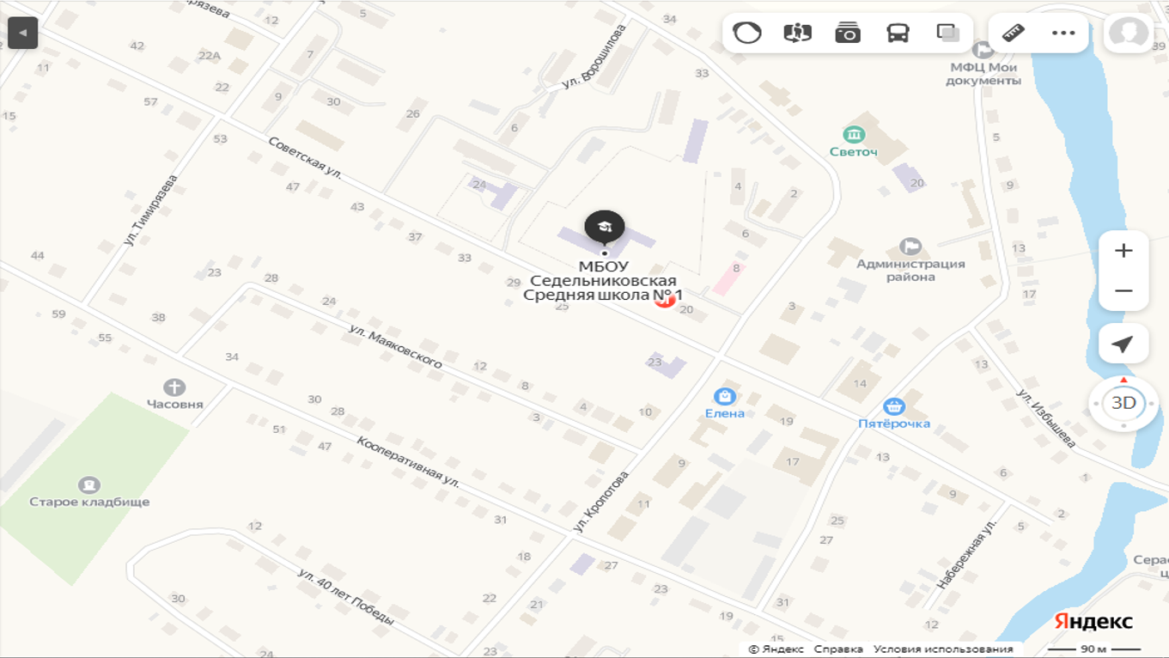Image resolution: width=1169 pixels, height=658 pixels.
Task: Select the Часовня chapel marker
Action: pyautogui.click(x=174, y=387)
